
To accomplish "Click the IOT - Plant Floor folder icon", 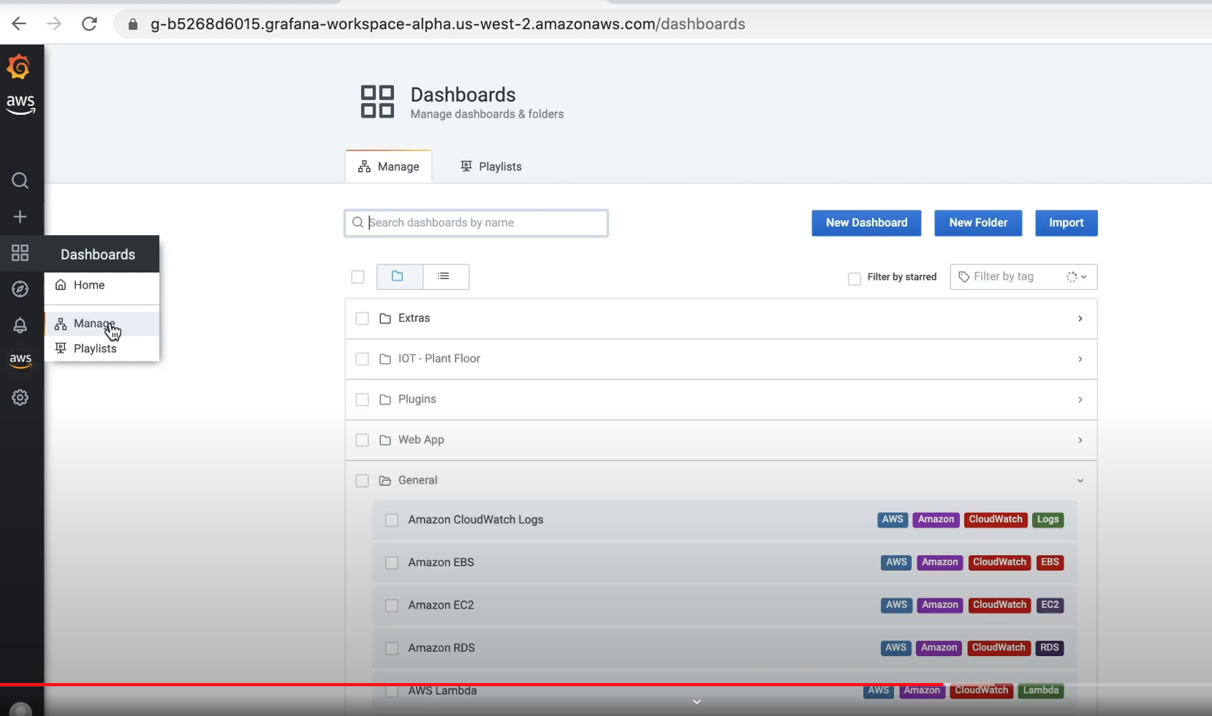I will pos(385,359).
